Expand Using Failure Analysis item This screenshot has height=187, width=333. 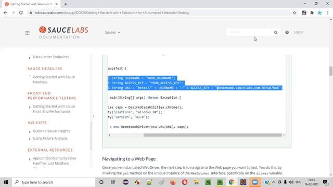[30, 139]
